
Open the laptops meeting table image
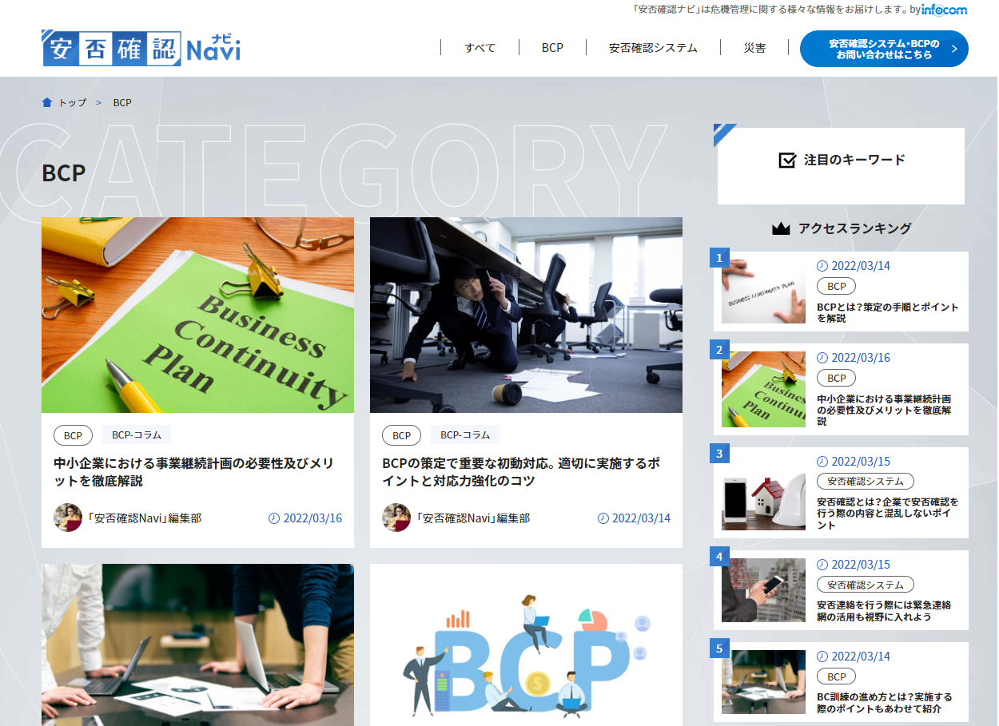[x=197, y=645]
